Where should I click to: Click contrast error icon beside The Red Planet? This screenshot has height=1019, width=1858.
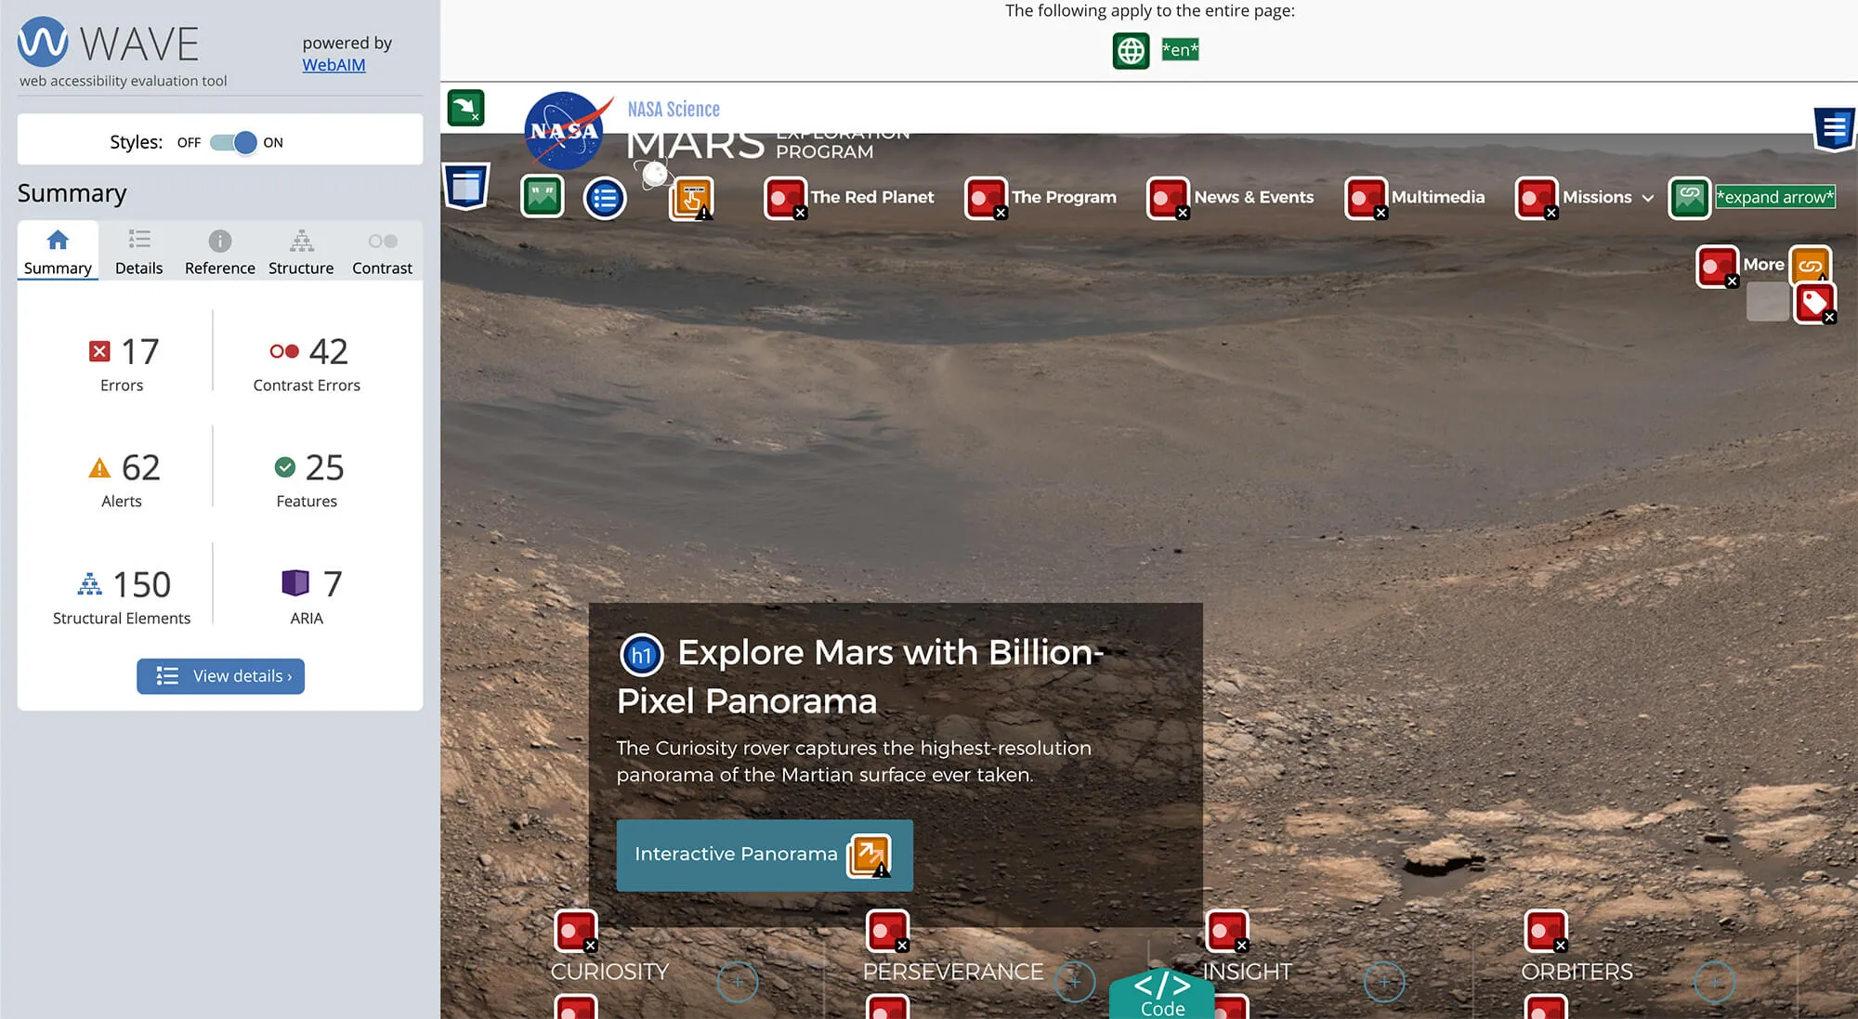tap(785, 198)
